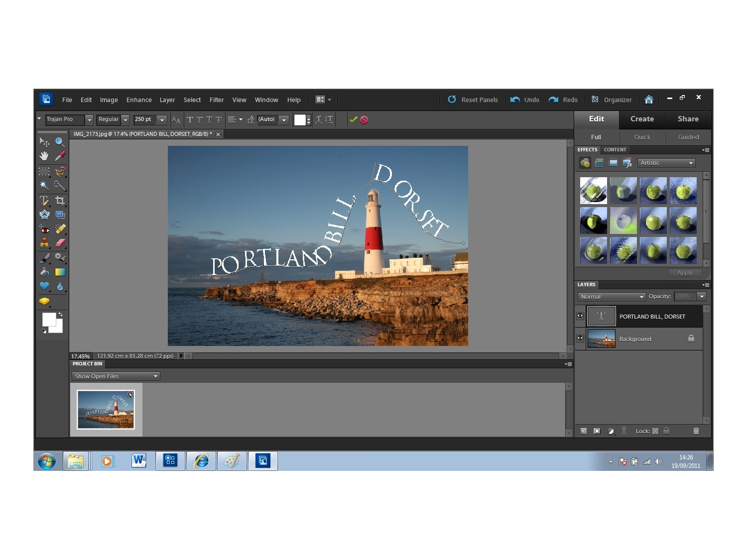Click the white text color swatch
Viewport: 747px width, 560px height.
(x=300, y=120)
